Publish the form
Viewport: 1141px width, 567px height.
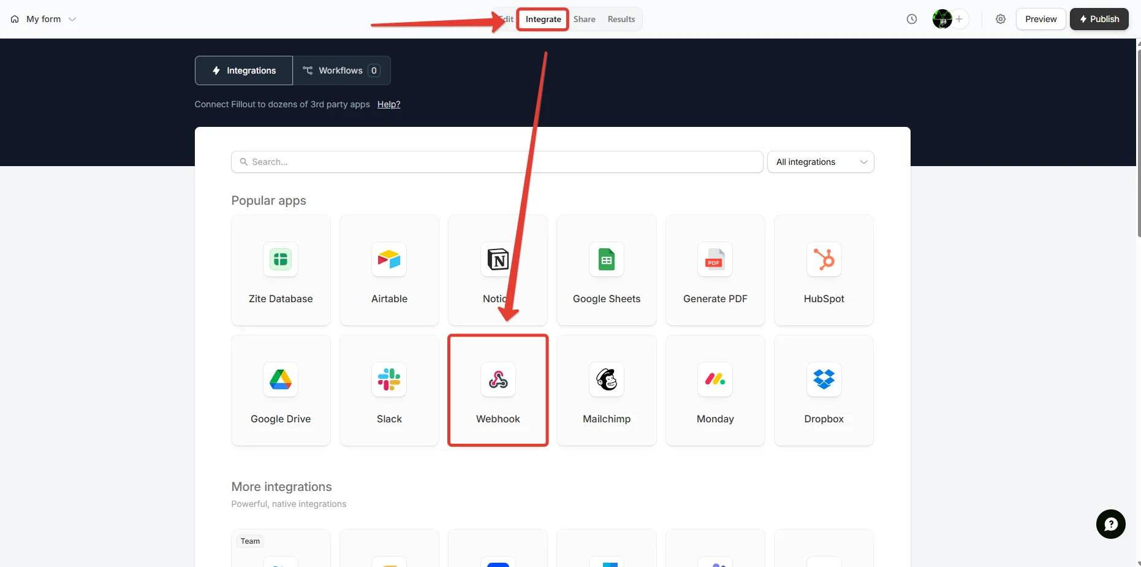click(1099, 19)
